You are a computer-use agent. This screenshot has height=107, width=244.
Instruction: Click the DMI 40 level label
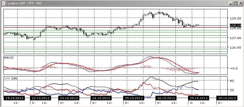(232, 81)
